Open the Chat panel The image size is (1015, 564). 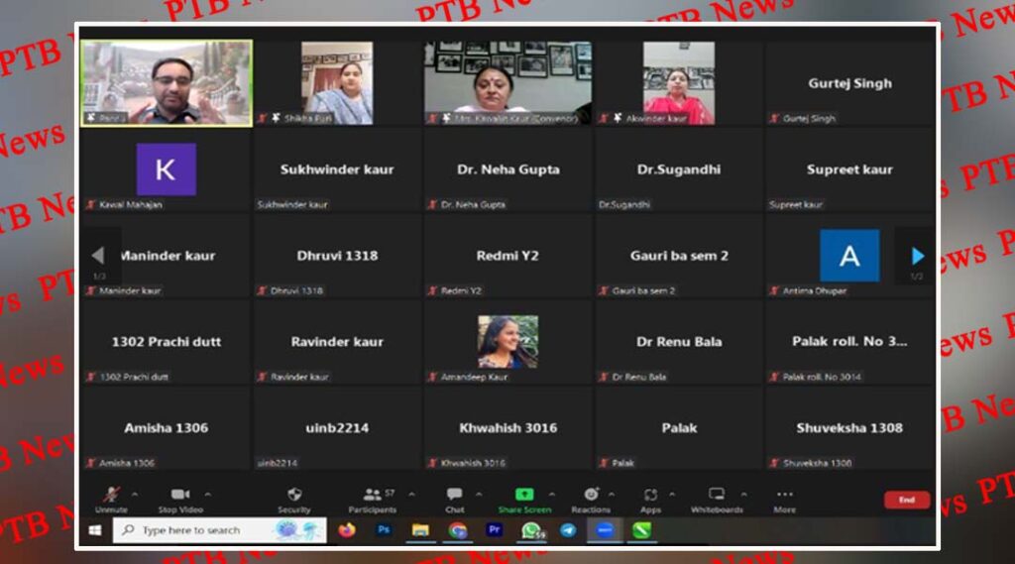tap(454, 500)
